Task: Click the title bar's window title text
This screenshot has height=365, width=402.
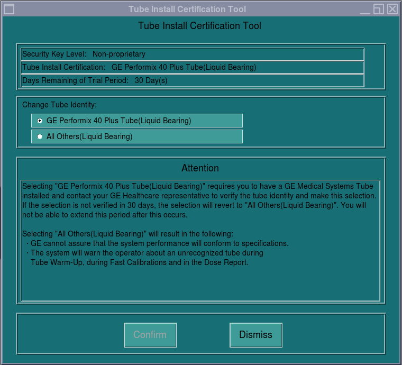Action: tap(187, 9)
